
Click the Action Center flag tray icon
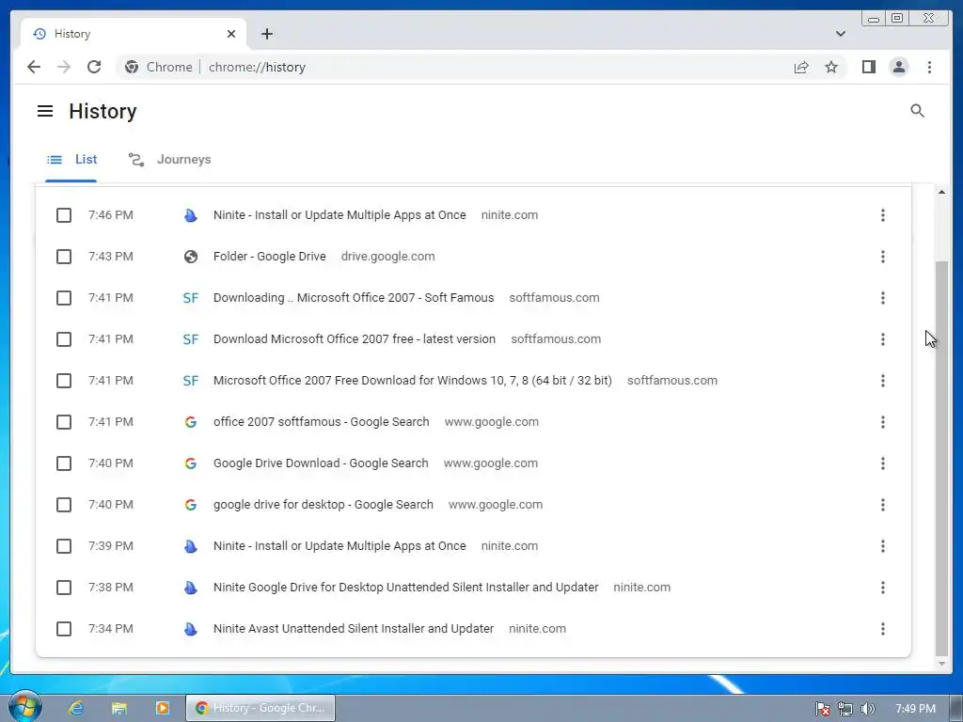[x=823, y=709]
